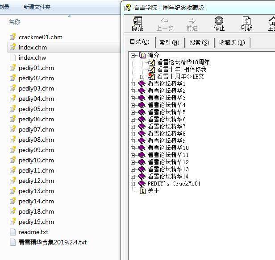The height and width of the screenshot is (260, 275).
Task: Click the page icon for 看雪十年 相伴你我
Action: tap(151, 70)
